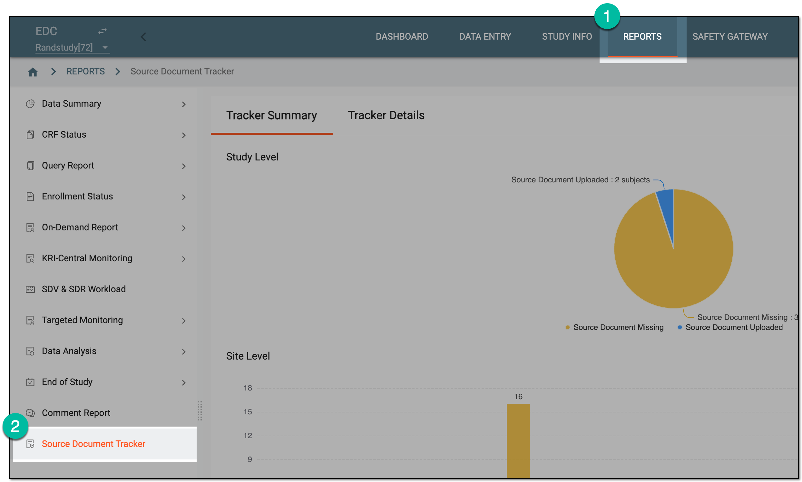
Task: Open SAFETY GATEWAY menu
Action: tap(730, 36)
